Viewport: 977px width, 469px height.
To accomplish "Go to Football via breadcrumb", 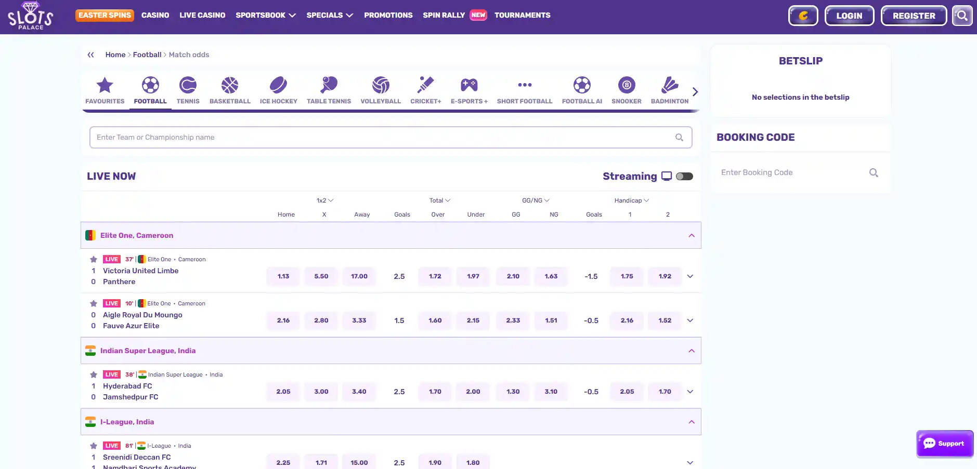I will pyautogui.click(x=147, y=55).
